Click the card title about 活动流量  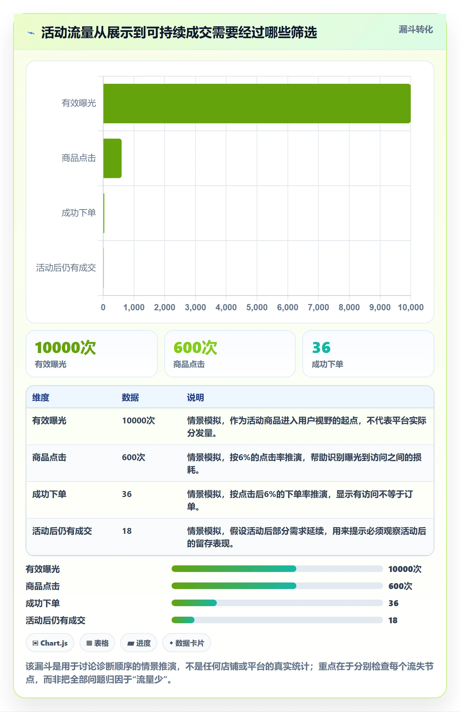179,33
